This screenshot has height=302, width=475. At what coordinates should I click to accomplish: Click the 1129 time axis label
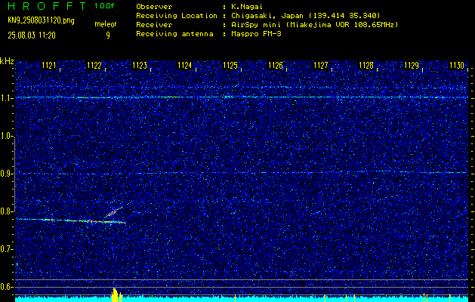(412, 65)
